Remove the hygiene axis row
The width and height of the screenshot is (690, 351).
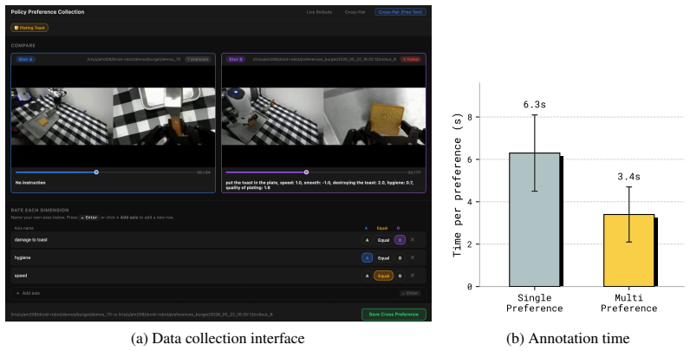pyautogui.click(x=413, y=257)
